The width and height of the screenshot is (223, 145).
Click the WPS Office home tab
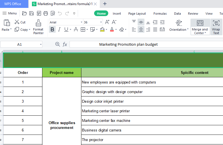(x=14, y=4)
